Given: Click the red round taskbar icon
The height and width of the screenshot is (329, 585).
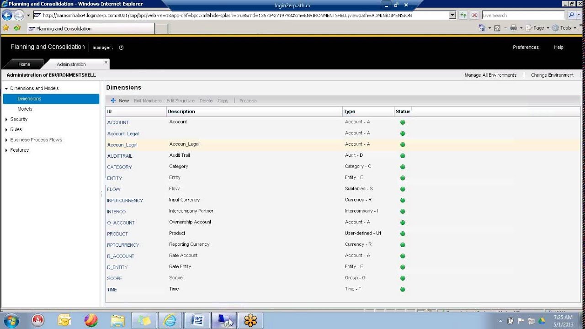Looking at the screenshot, I should [38, 321].
